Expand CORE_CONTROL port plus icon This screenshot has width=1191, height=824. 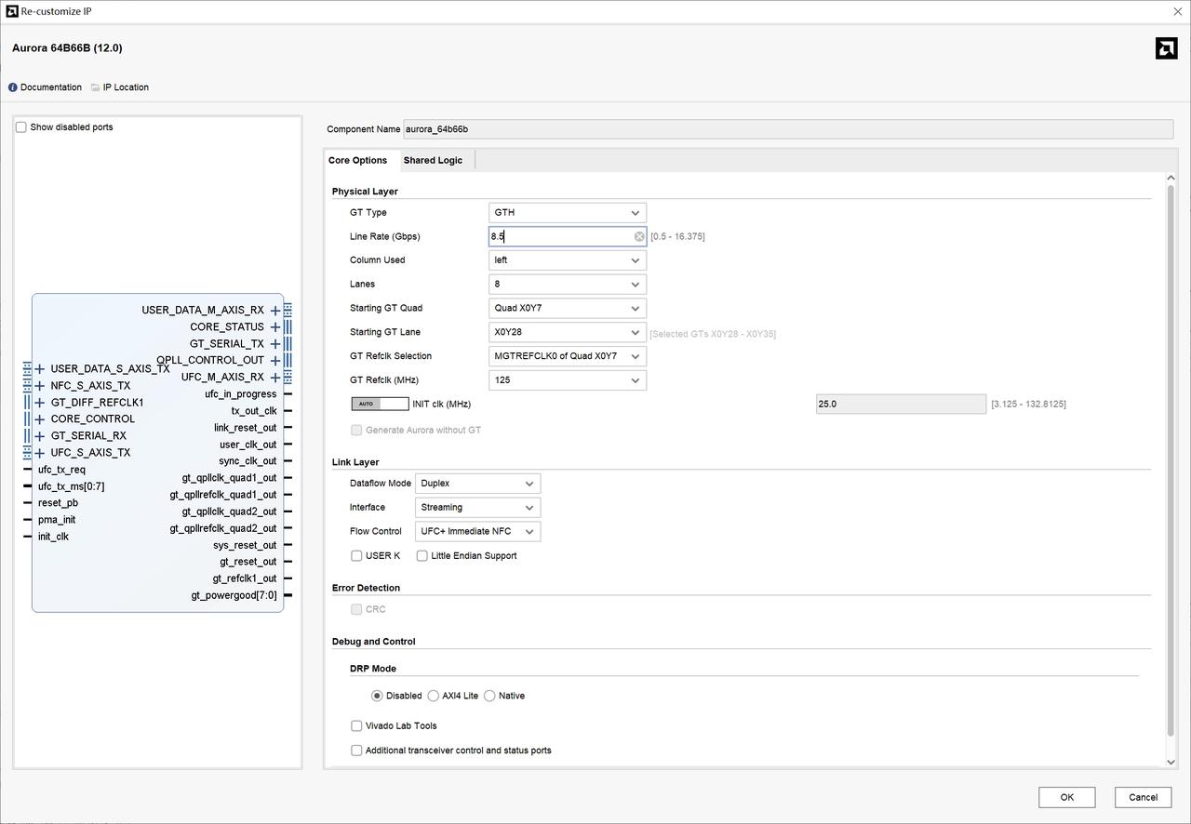[x=40, y=419]
